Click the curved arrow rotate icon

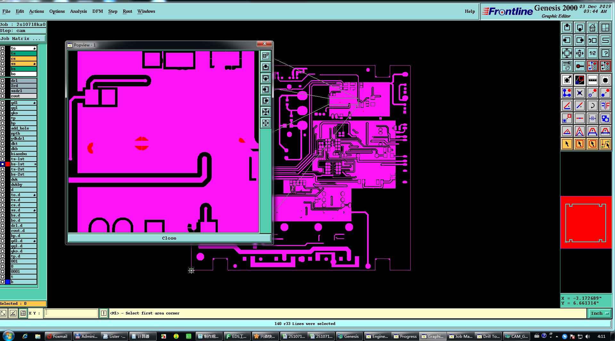tap(593, 106)
